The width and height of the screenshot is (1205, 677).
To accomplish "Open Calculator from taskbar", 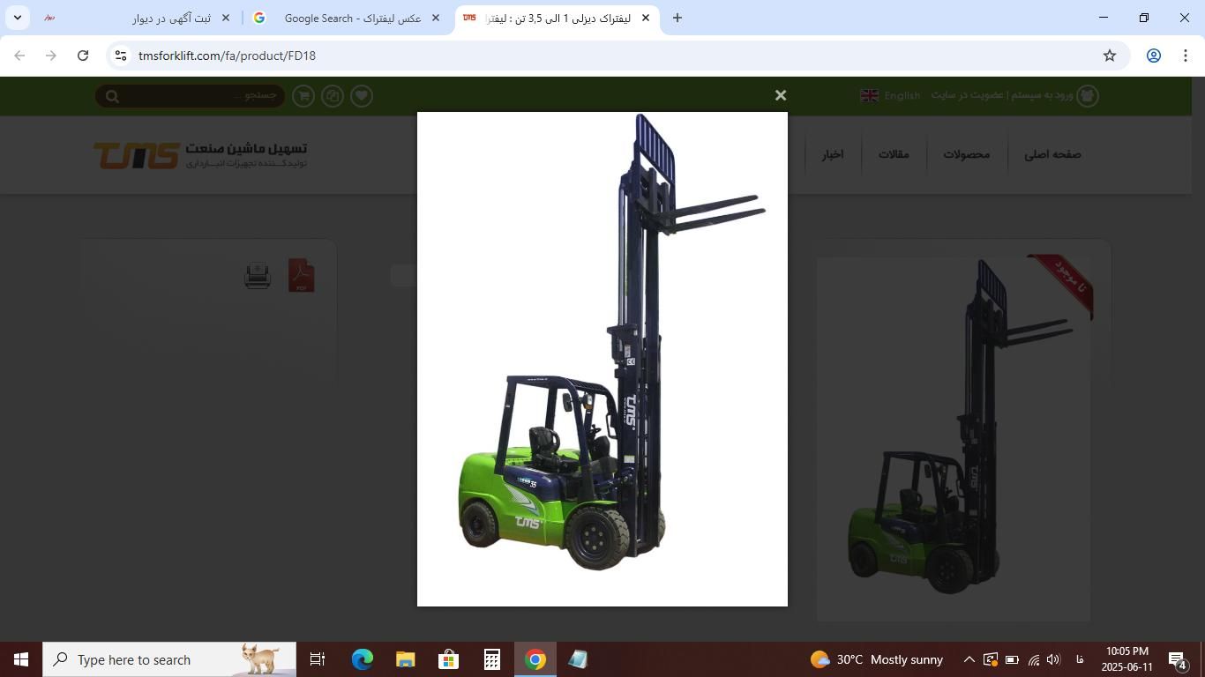I will pos(491,659).
